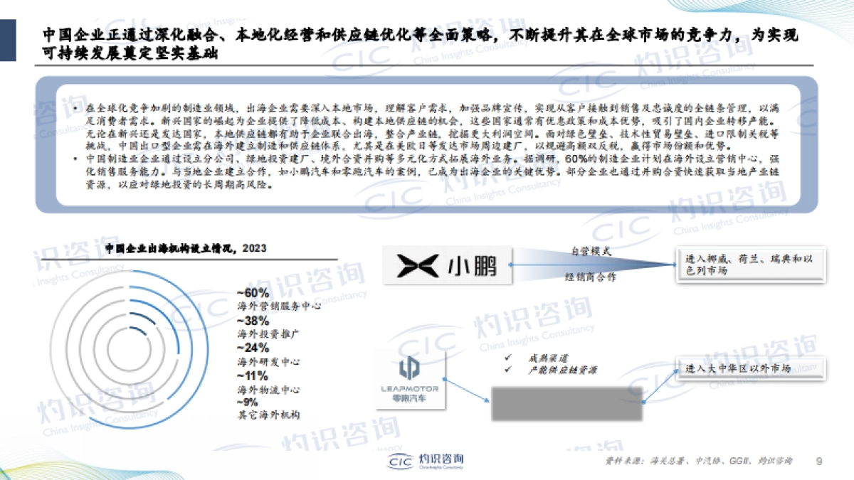Click the chart heading 中国企业出海机构设立情况，2023
854x480 pixels.
[185, 249]
